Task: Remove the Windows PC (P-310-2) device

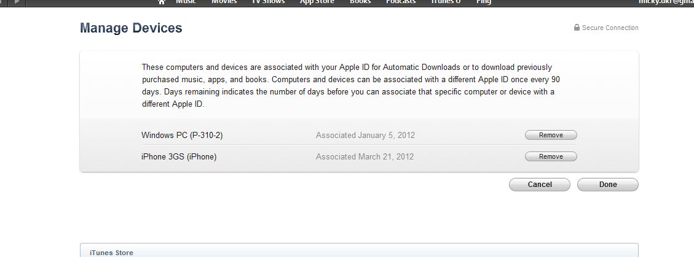Action: [x=551, y=135]
